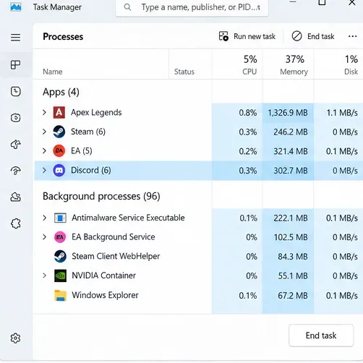The height and width of the screenshot is (363, 363).
Task: Click the EA Background Service icon
Action: [x=60, y=237]
